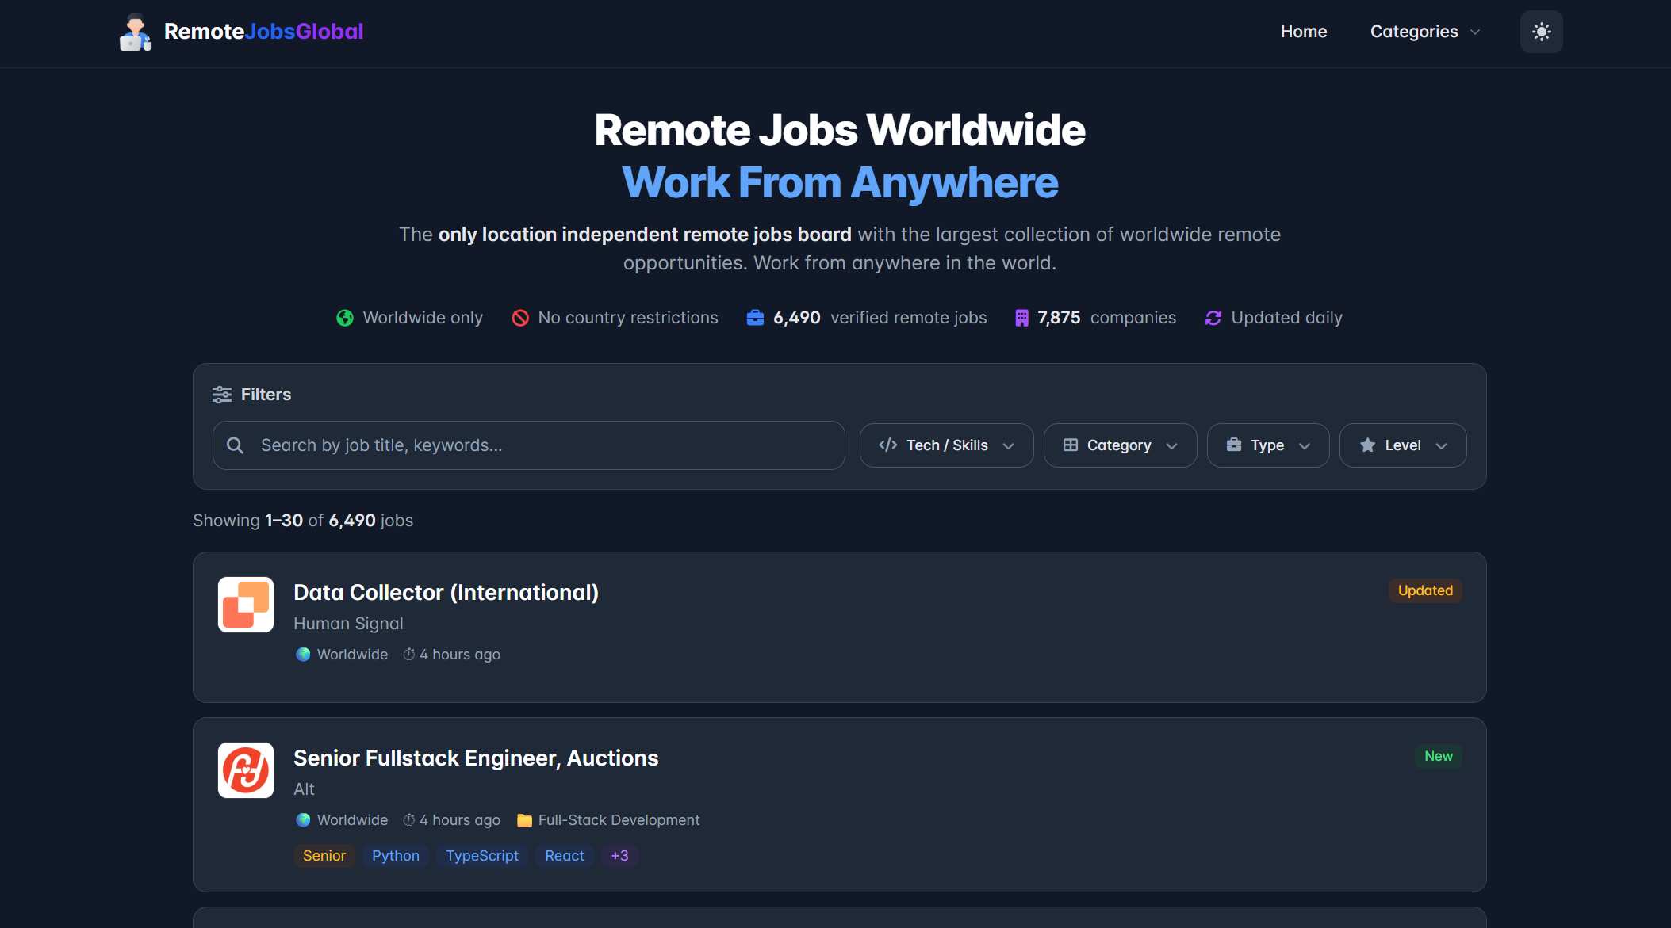Open the Tech / Skills filter dropdown
1671x928 pixels.
pos(946,445)
